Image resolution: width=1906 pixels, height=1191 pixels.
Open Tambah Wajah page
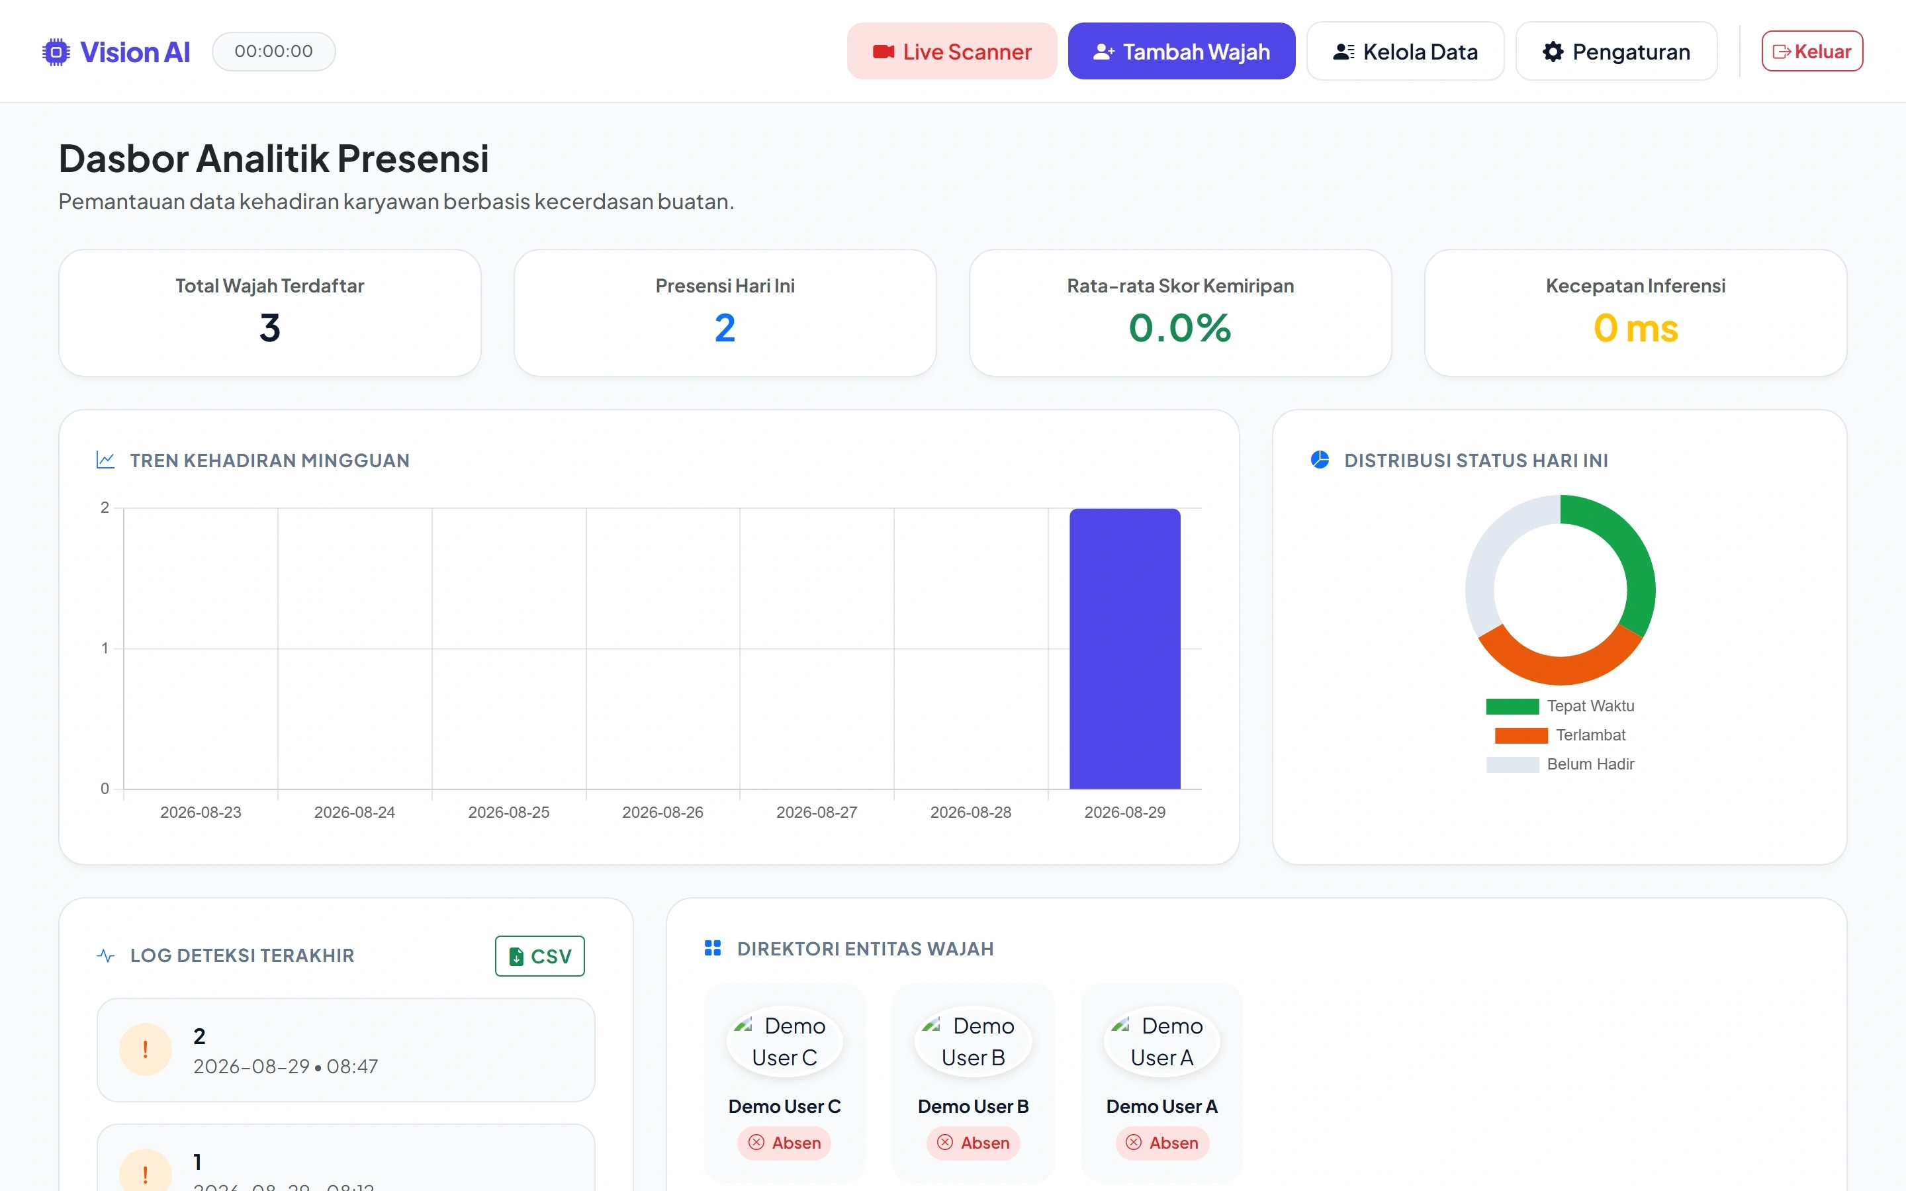click(x=1181, y=51)
